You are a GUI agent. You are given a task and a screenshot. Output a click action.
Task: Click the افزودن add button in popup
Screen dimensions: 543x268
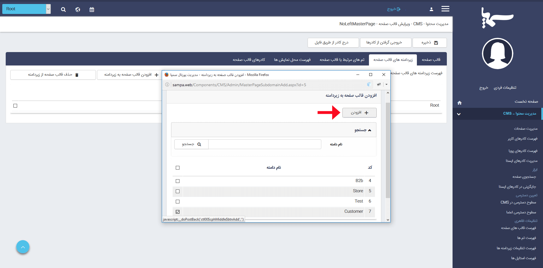359,113
